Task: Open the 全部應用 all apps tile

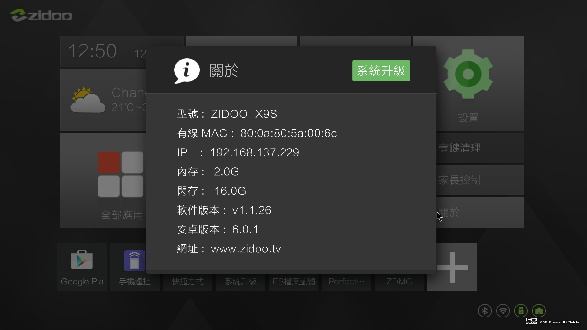Action: click(x=103, y=181)
